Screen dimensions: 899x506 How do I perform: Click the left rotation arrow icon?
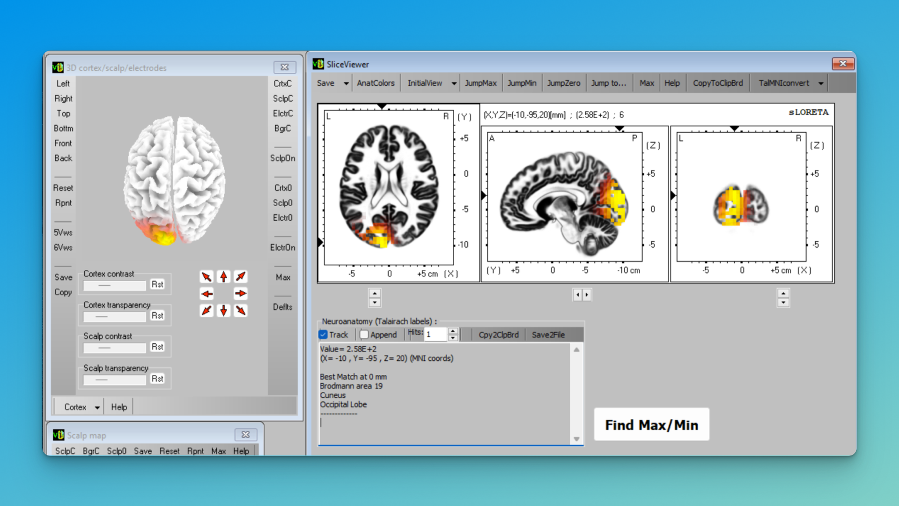[x=206, y=294]
